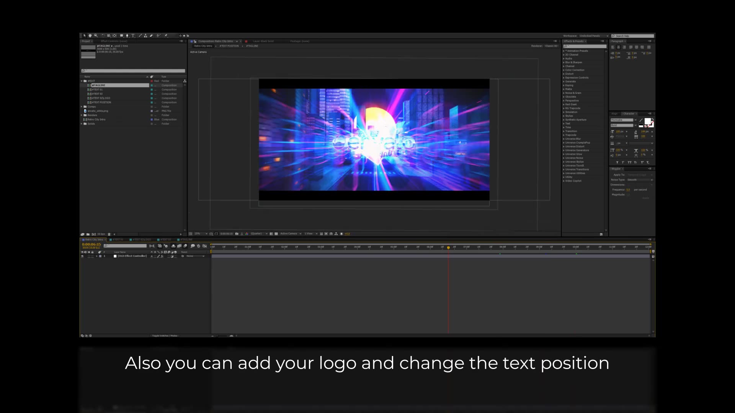Open the Noise Type Smooth dropdown
Screen dimensions: 735x413
coord(640,180)
